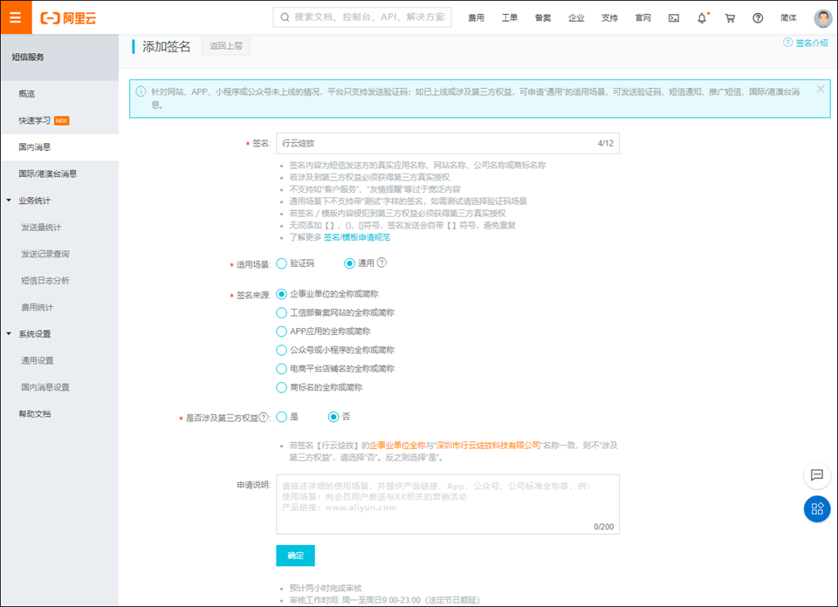The width and height of the screenshot is (838, 607).
Task: Close the info notice banner
Action: click(x=821, y=89)
